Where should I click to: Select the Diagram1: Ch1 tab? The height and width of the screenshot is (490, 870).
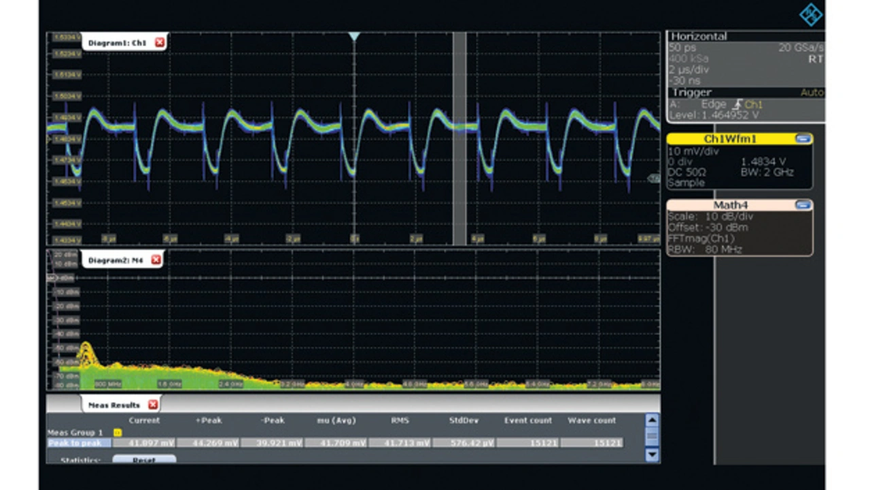pos(117,43)
